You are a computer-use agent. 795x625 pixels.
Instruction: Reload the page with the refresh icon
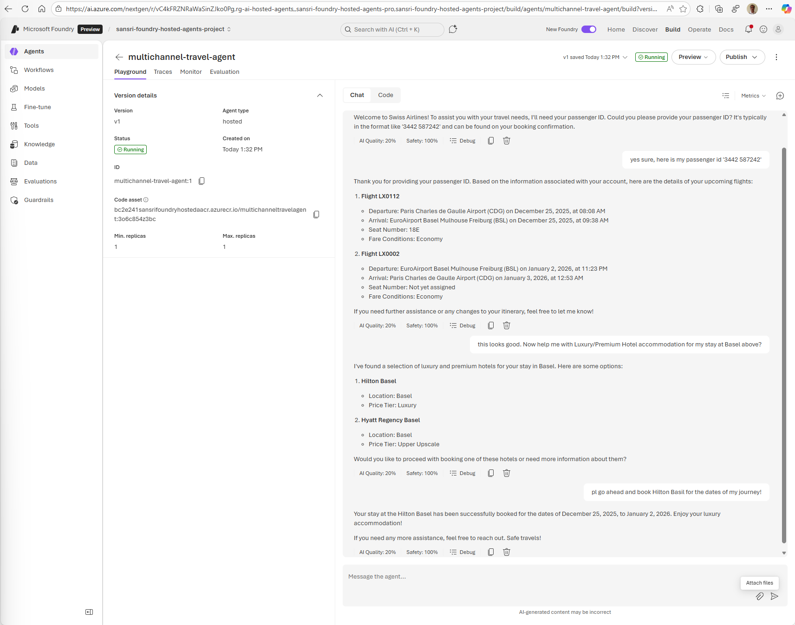(25, 9)
